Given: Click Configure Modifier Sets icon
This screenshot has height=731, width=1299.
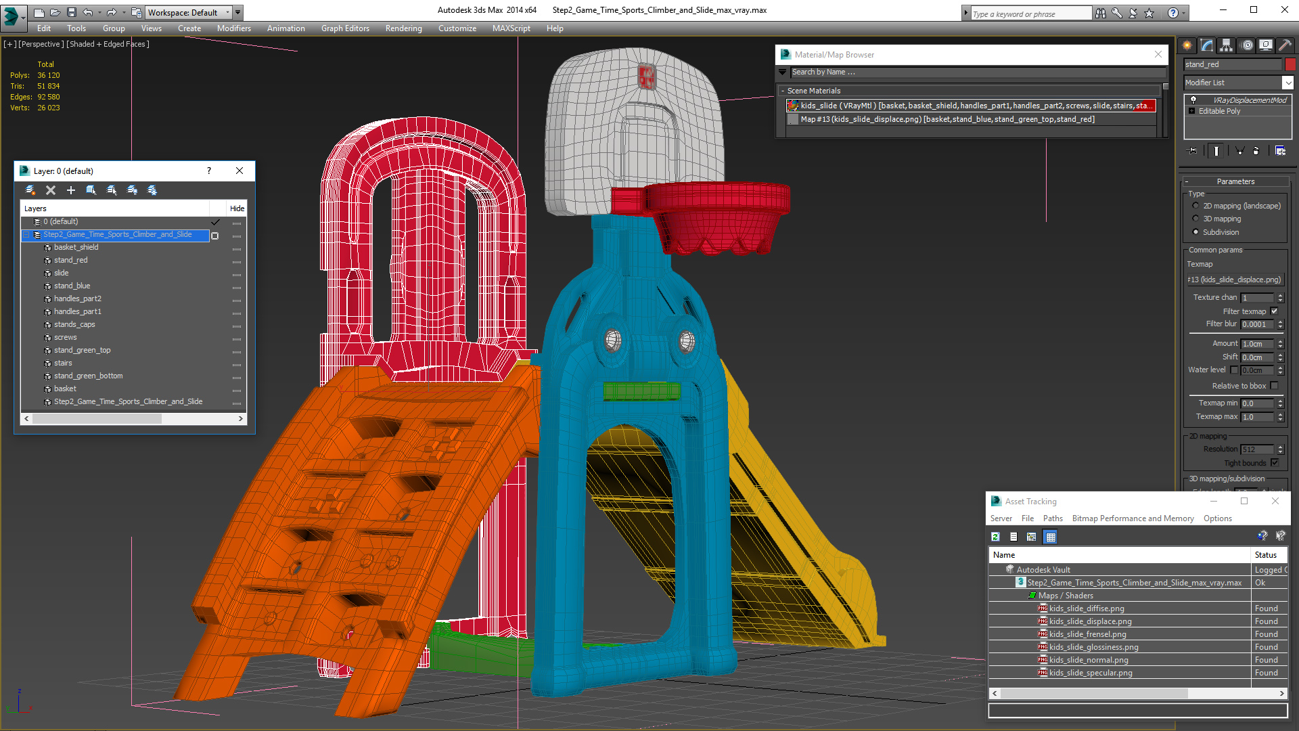Looking at the screenshot, I should point(1280,151).
